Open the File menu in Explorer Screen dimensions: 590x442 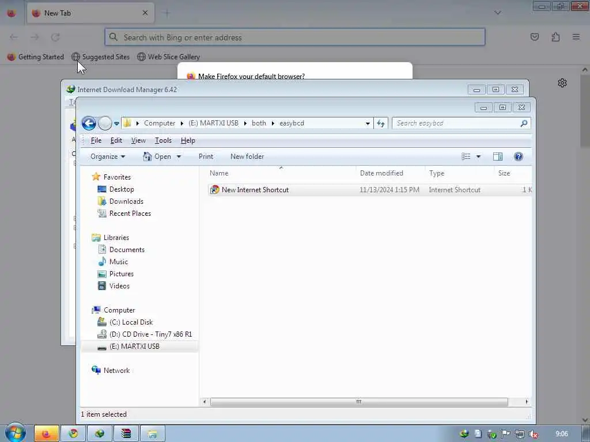coord(96,140)
